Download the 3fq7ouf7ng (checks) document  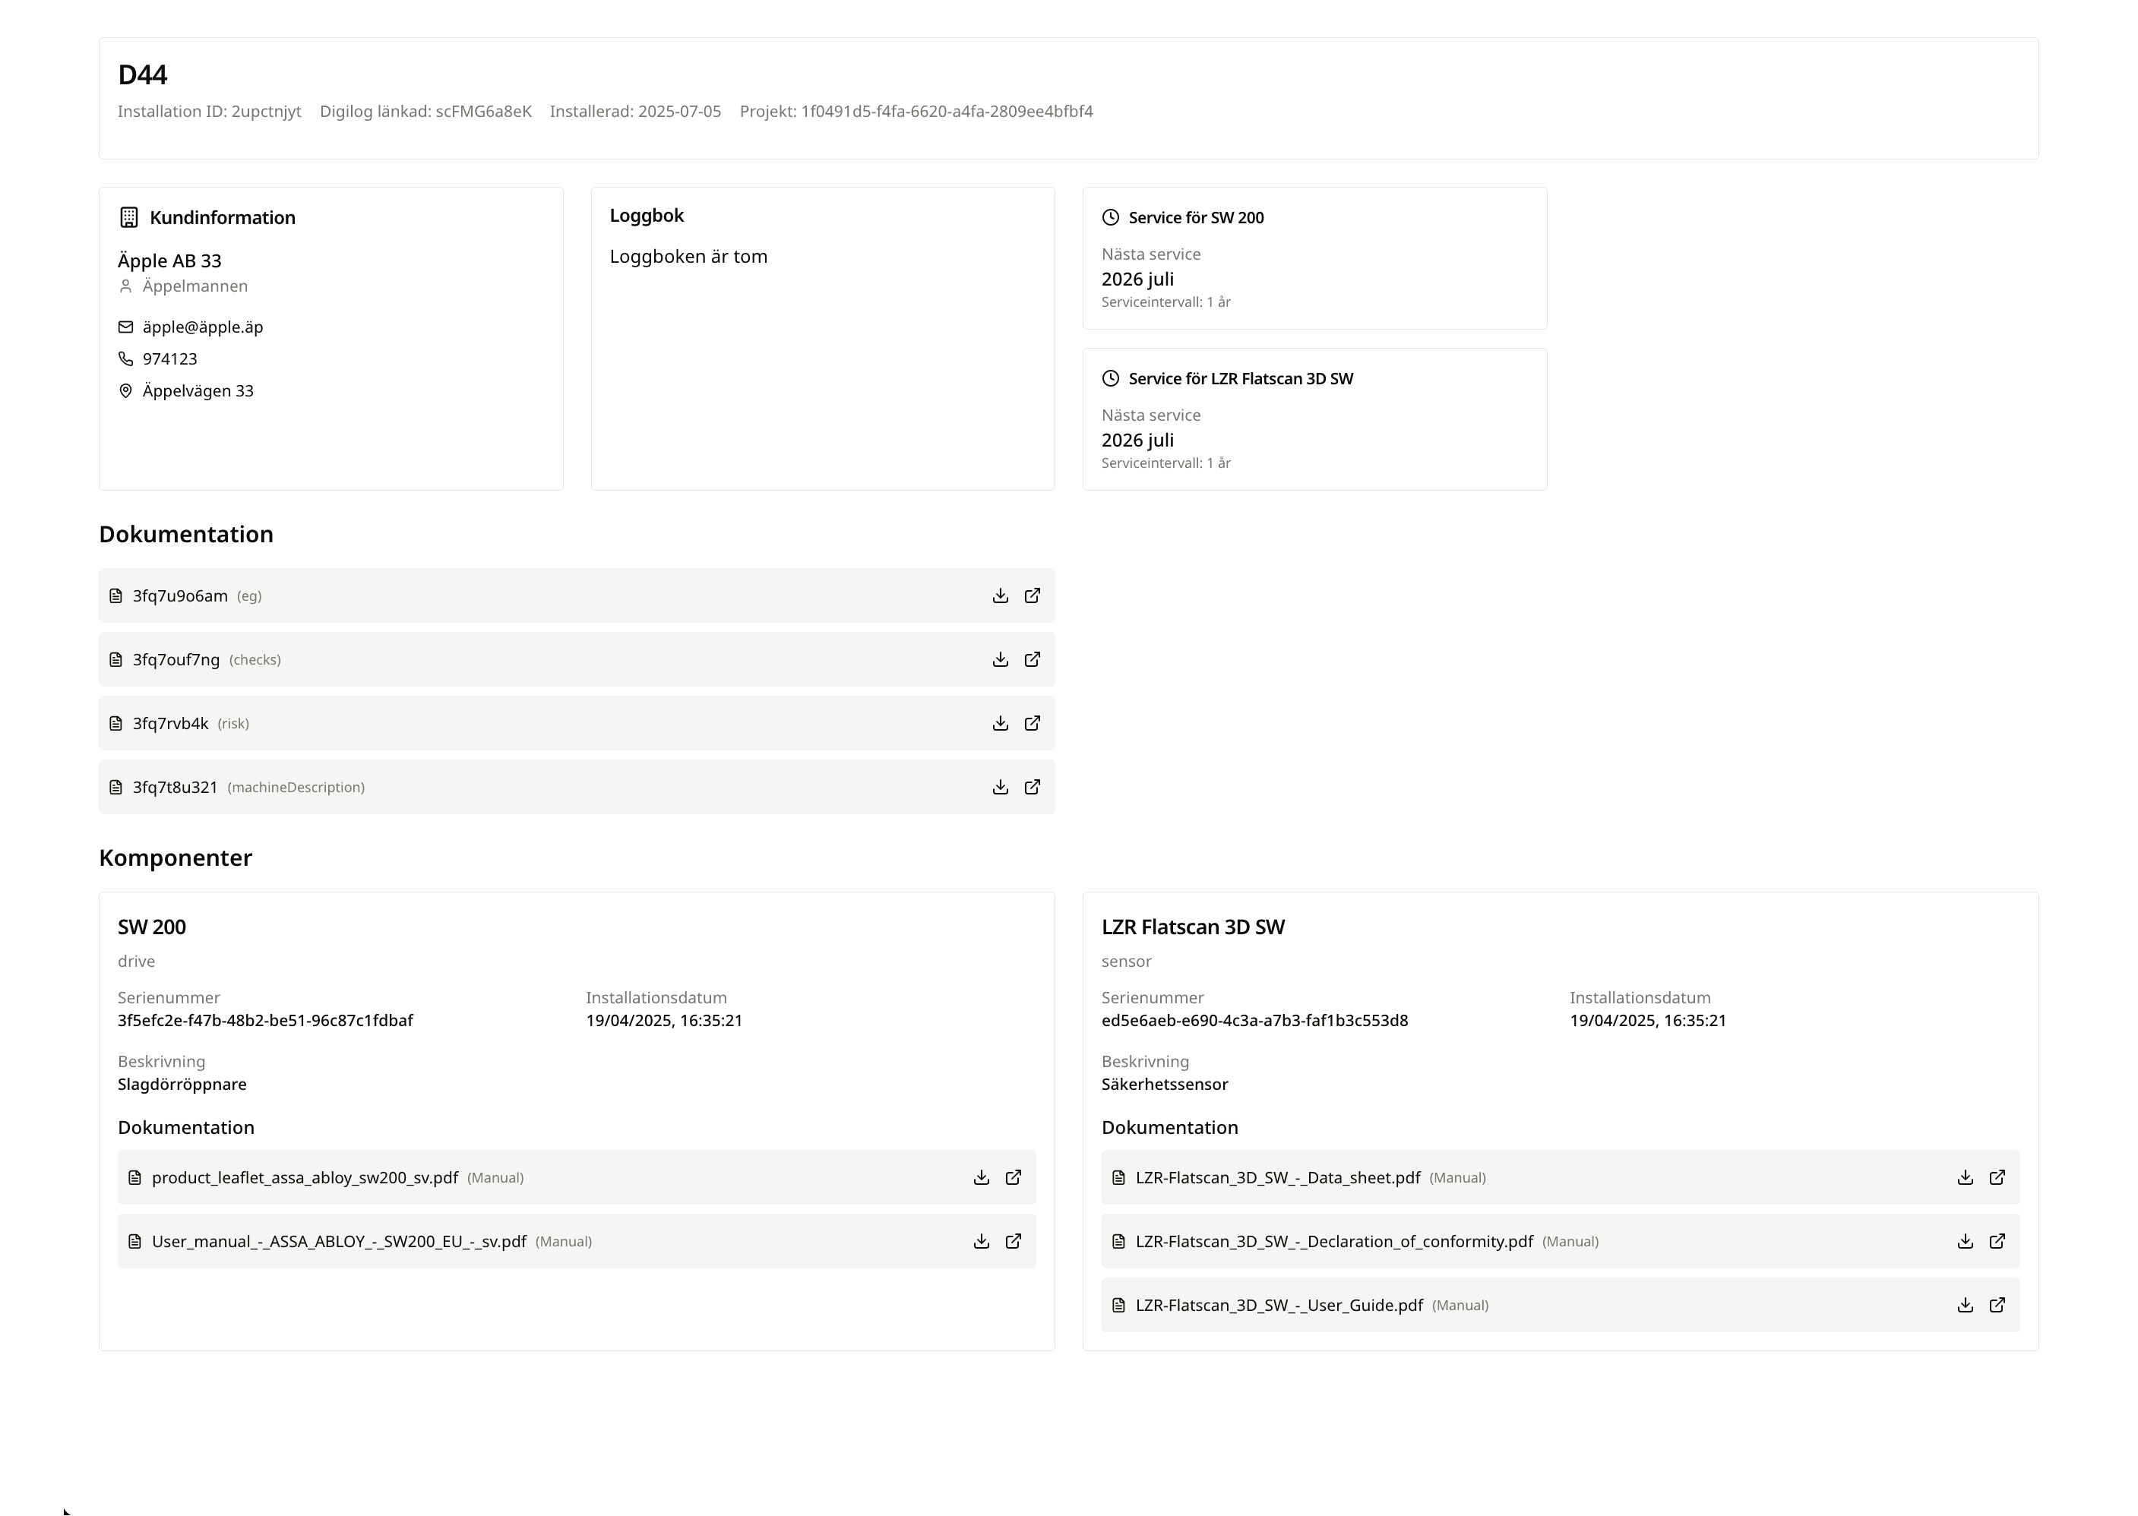coord(1000,659)
